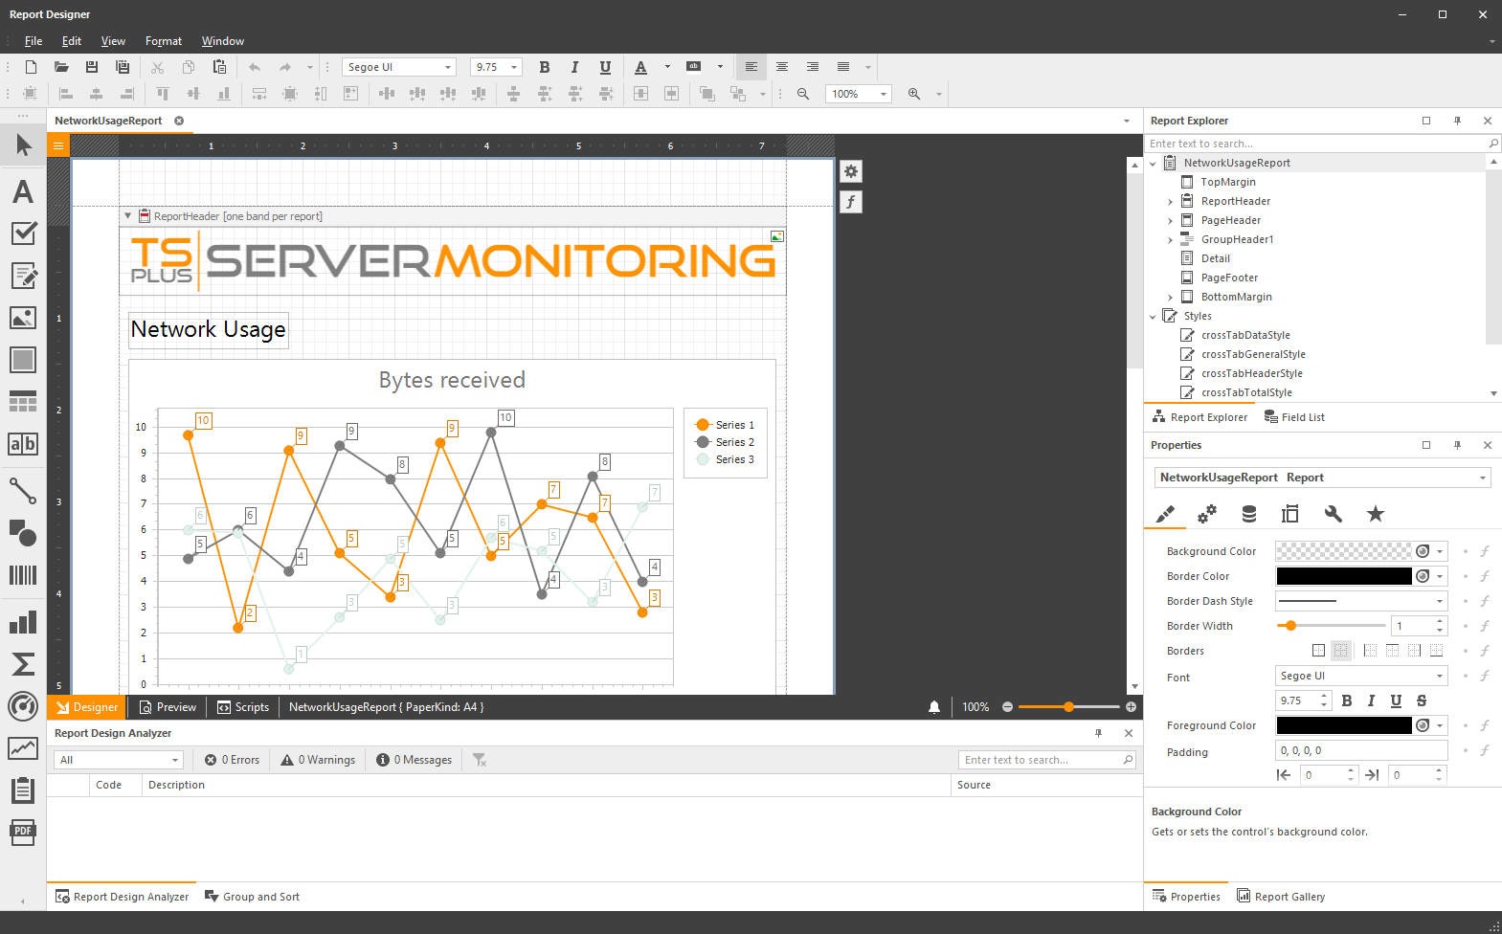
Task: Open the Border Dash Style dropdown
Action: point(1439,601)
